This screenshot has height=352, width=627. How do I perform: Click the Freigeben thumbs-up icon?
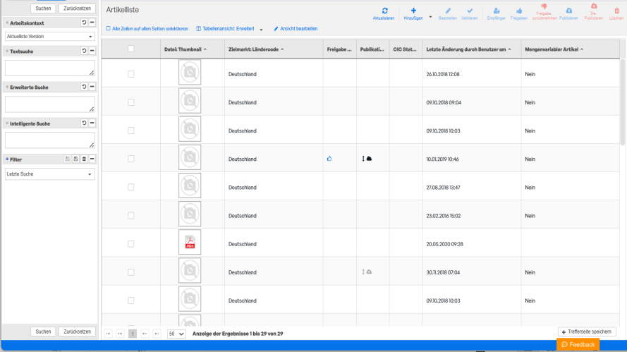click(519, 11)
